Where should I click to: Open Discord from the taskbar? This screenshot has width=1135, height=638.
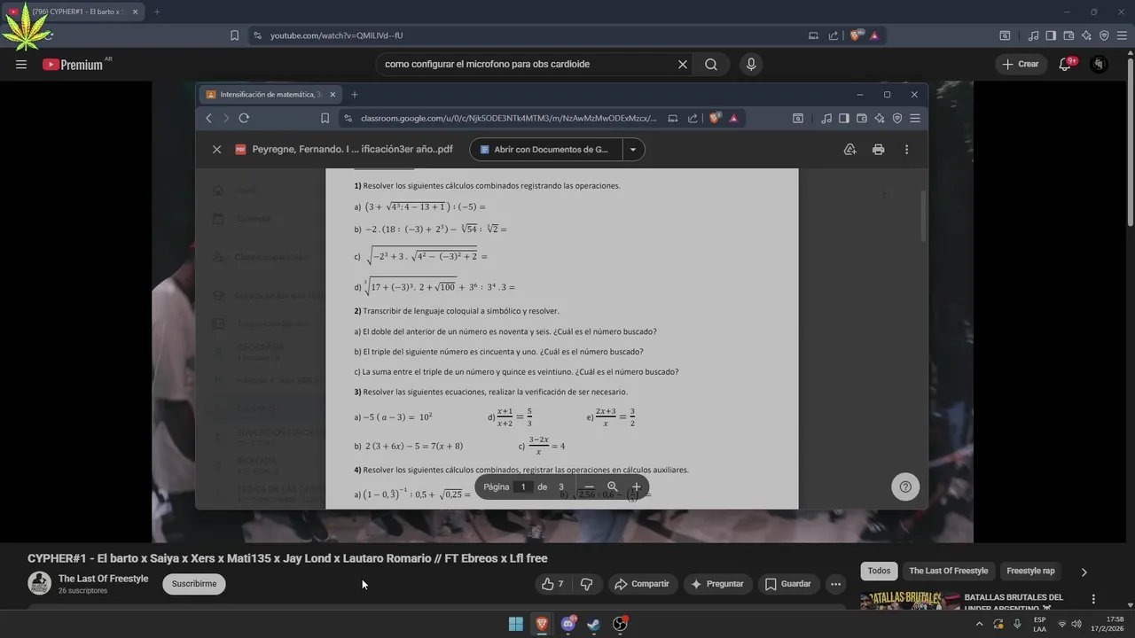point(567,624)
